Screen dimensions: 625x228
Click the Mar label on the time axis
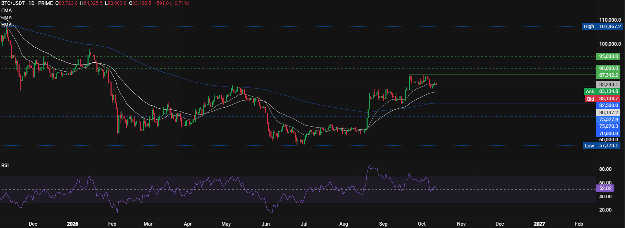(148, 224)
